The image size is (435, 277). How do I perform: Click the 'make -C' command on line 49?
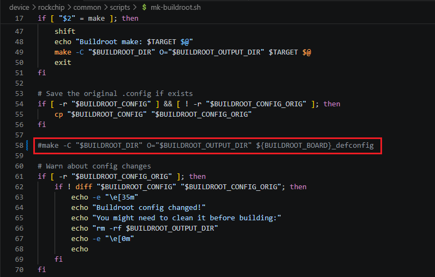[69, 52]
